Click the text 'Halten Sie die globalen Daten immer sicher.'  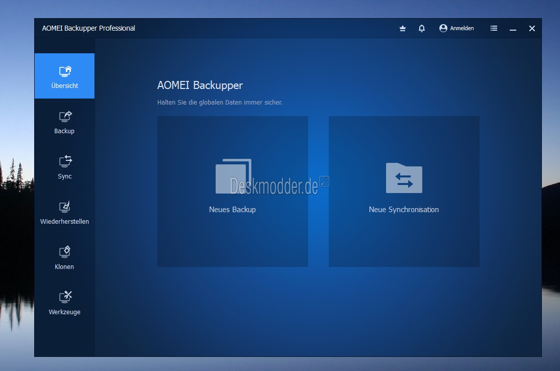tap(220, 103)
